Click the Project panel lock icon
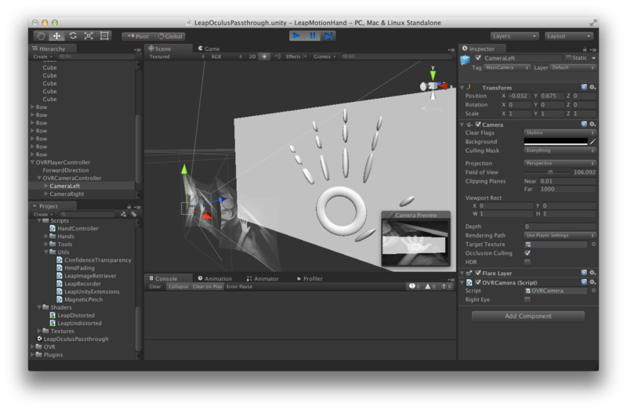This screenshot has height=410, width=627. coord(129,206)
